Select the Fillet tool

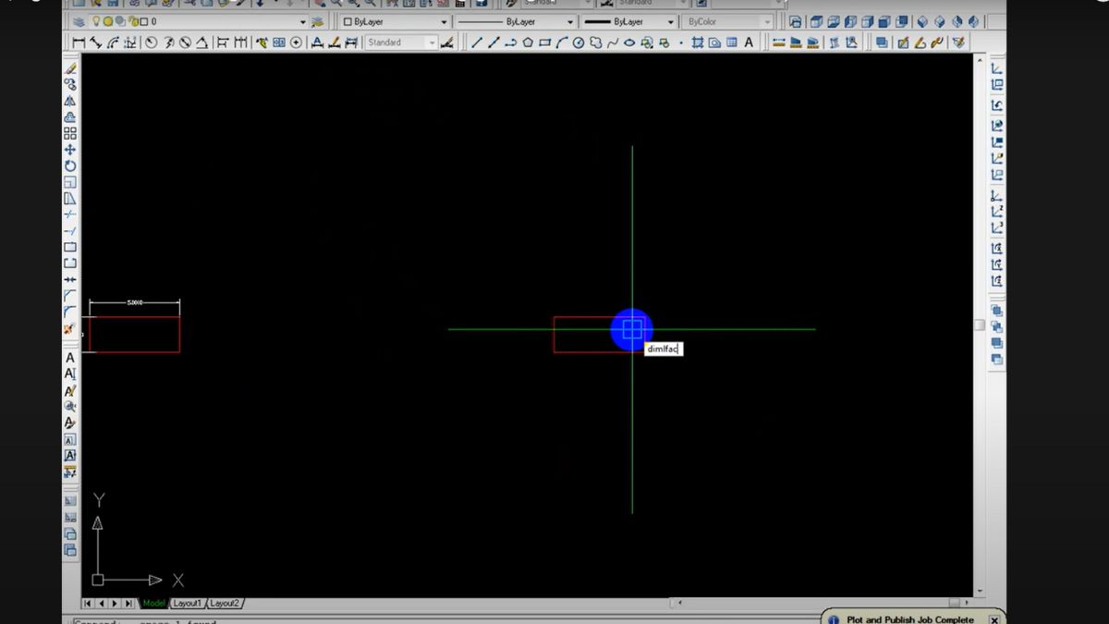pos(70,312)
